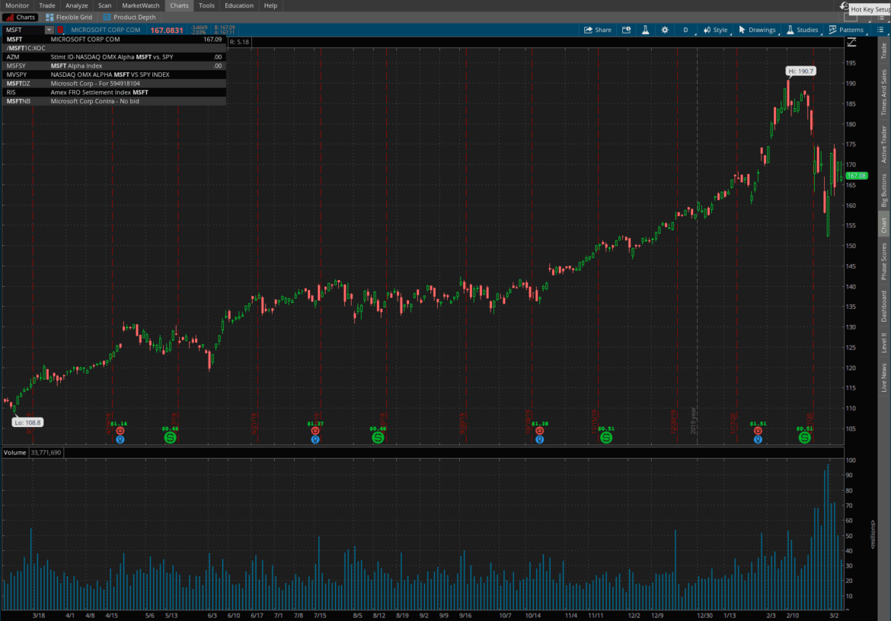Open the Analyze tab
The height and width of the screenshot is (621, 891).
(76, 5)
